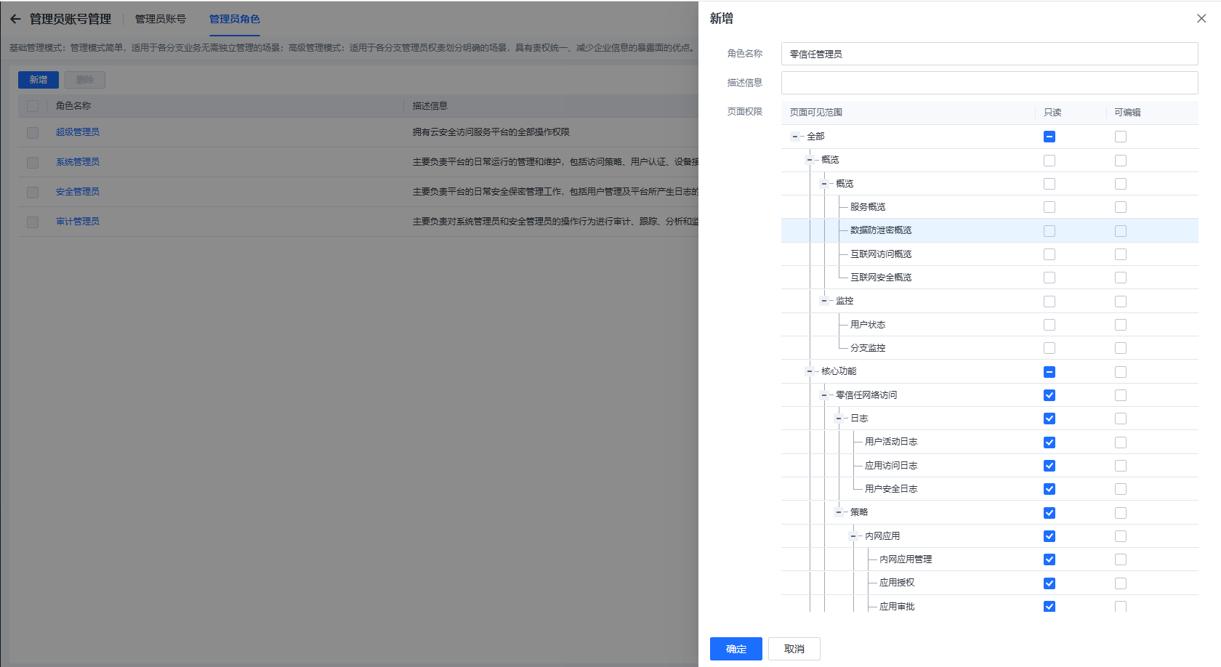The image size is (1221, 667).
Task: Toggle the 只读 checkbox for 全部
Action: (1049, 137)
